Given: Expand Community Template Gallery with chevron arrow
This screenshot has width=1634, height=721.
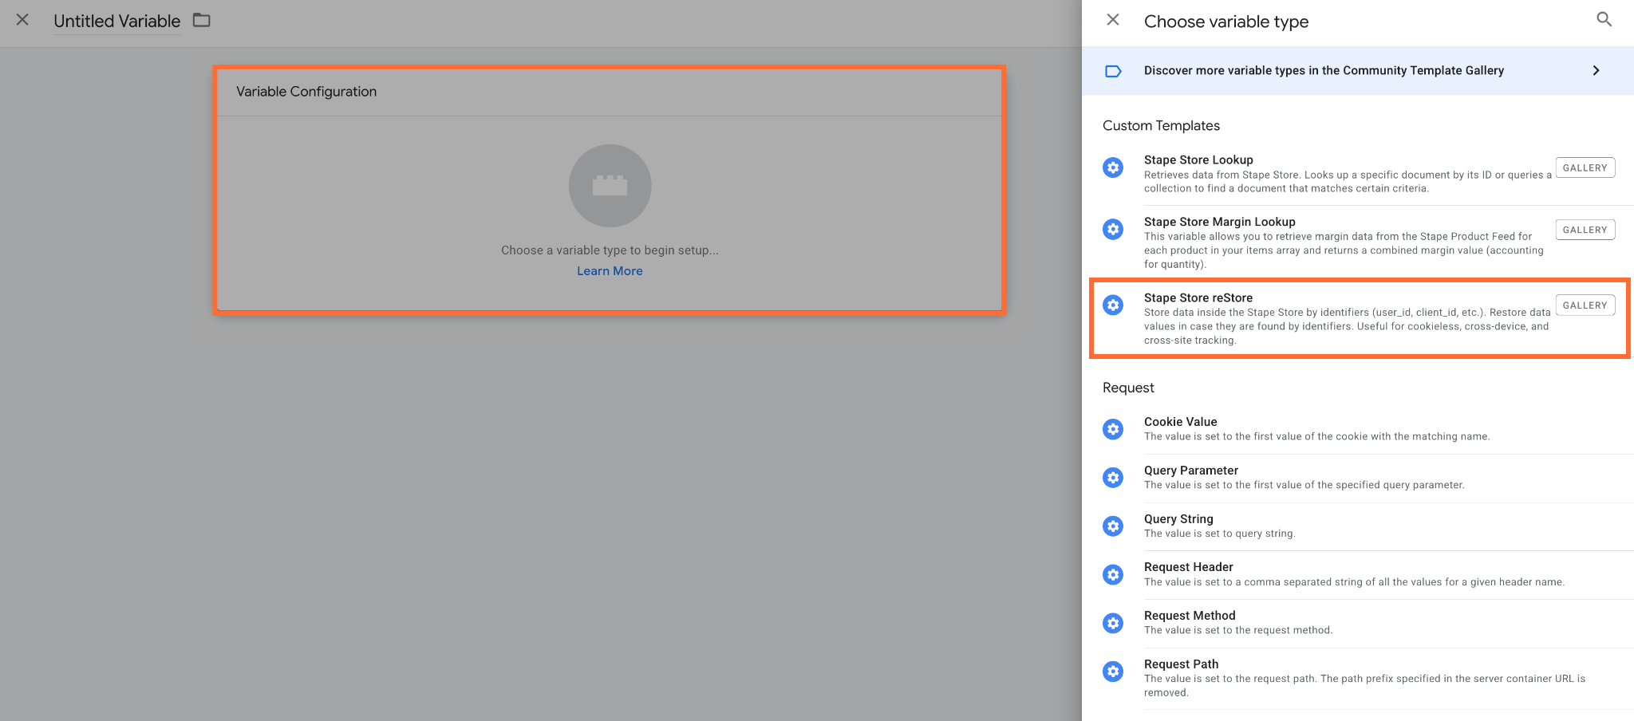Looking at the screenshot, I should [1596, 70].
